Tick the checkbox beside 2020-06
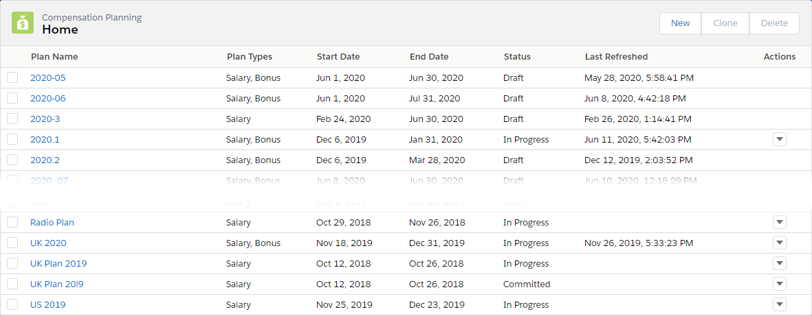This screenshot has width=812, height=316. 12,99
